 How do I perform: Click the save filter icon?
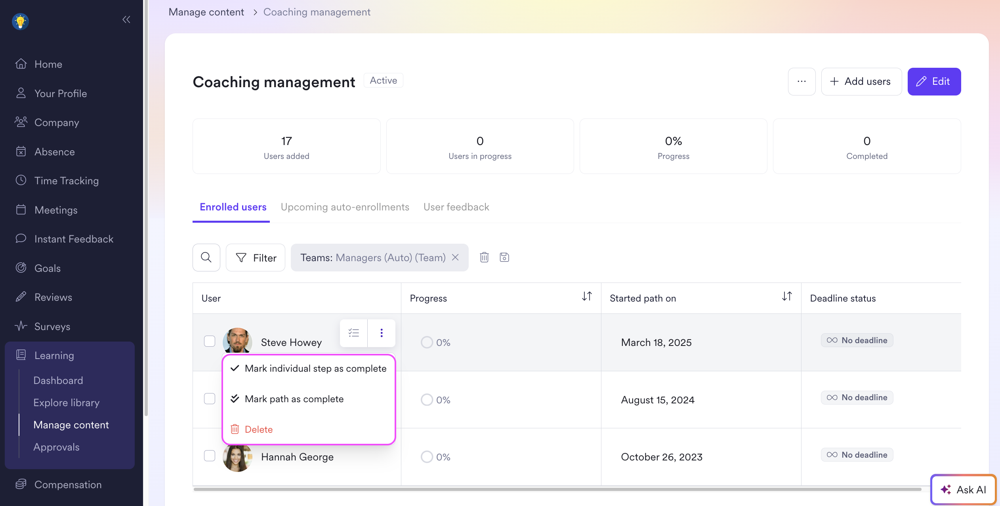pos(504,258)
